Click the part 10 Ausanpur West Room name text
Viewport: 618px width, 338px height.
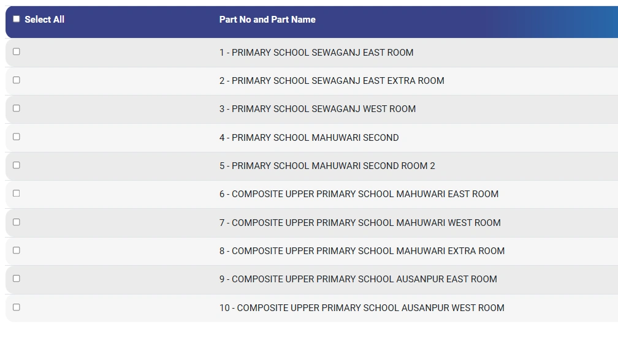click(x=362, y=308)
